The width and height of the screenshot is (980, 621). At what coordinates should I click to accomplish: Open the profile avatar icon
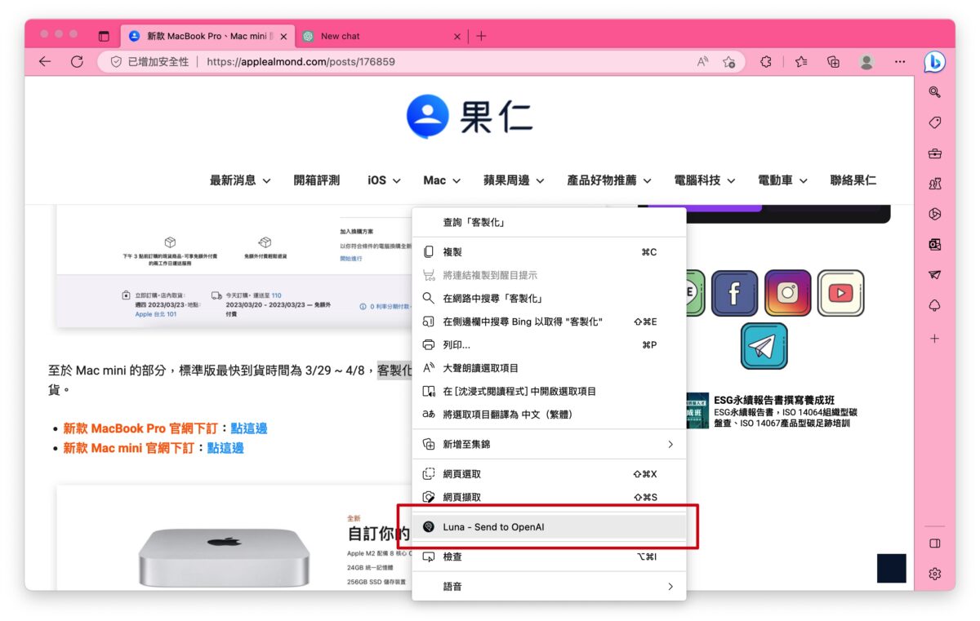(866, 61)
